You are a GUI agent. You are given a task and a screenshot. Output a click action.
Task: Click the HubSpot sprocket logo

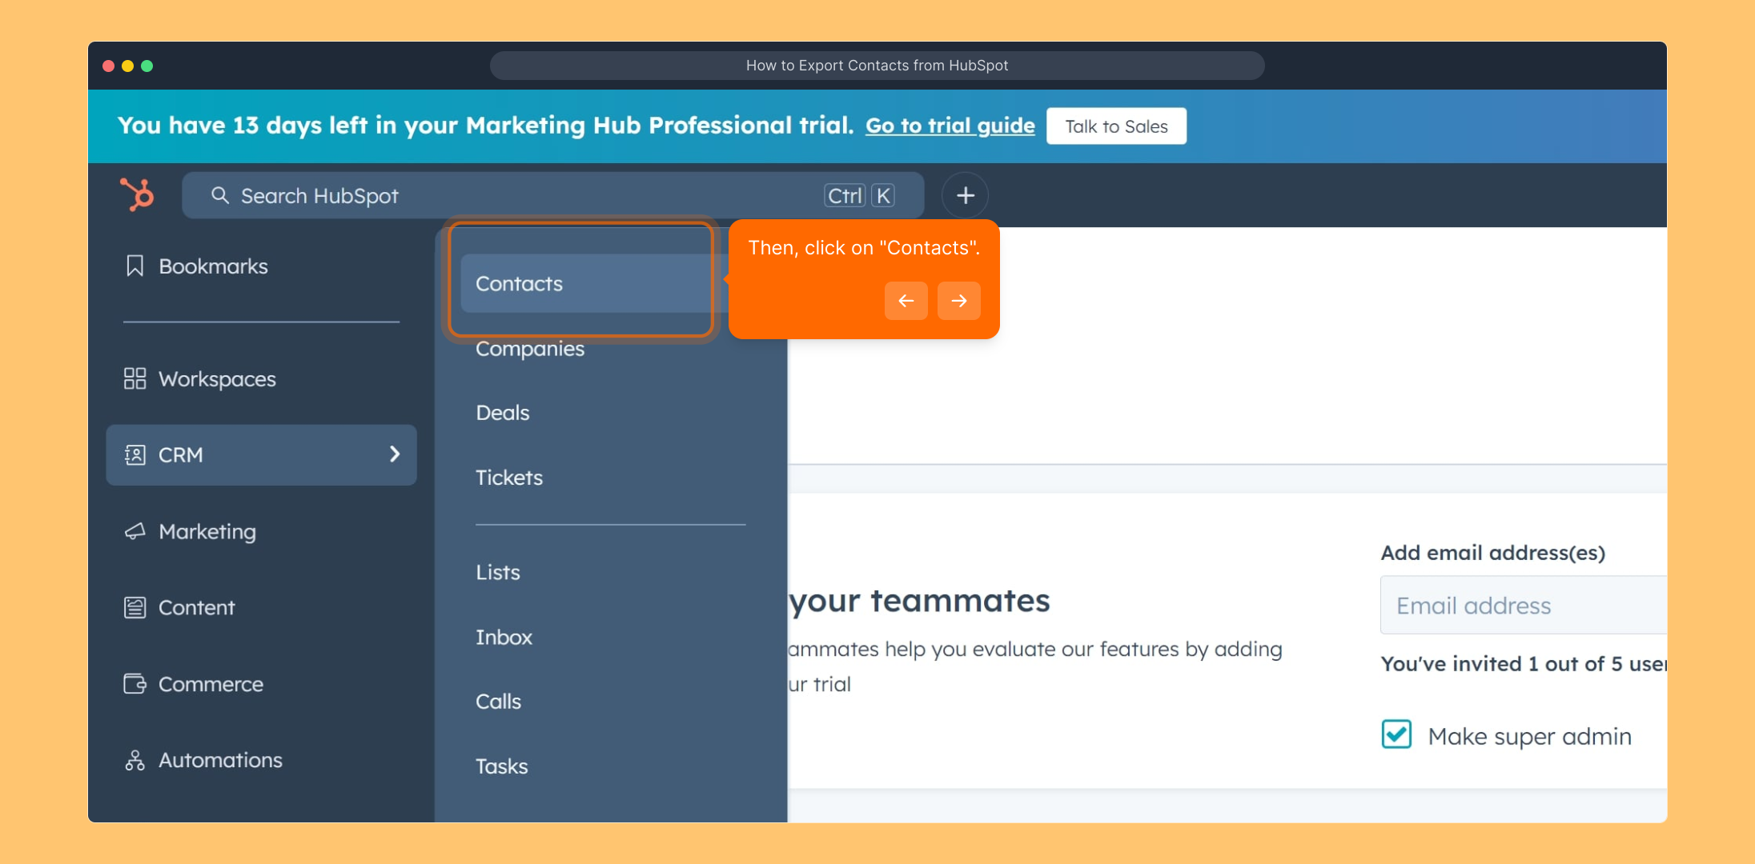(x=137, y=194)
